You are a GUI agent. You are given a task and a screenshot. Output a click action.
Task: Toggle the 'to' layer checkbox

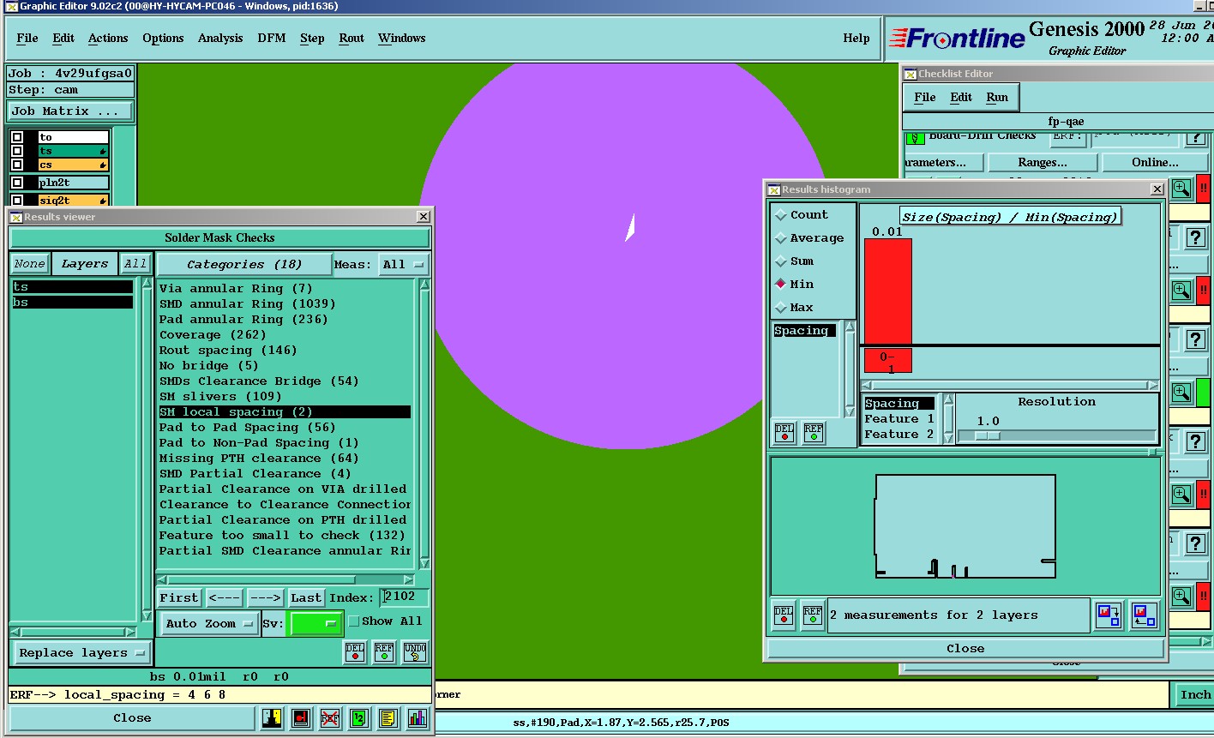click(17, 137)
